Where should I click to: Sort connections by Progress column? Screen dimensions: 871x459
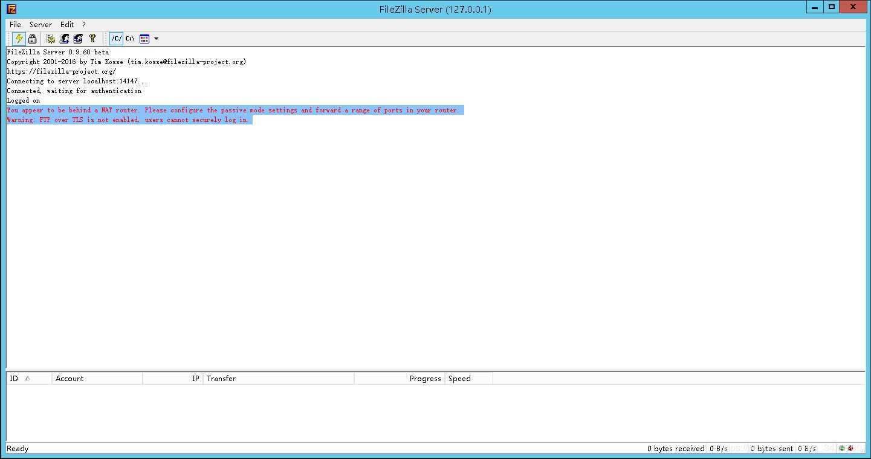(400, 379)
